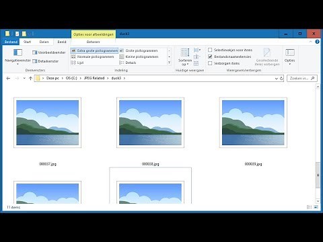Select Kleine pictogrammen layout
Screen dimensions: 323x242
[x=139, y=56]
